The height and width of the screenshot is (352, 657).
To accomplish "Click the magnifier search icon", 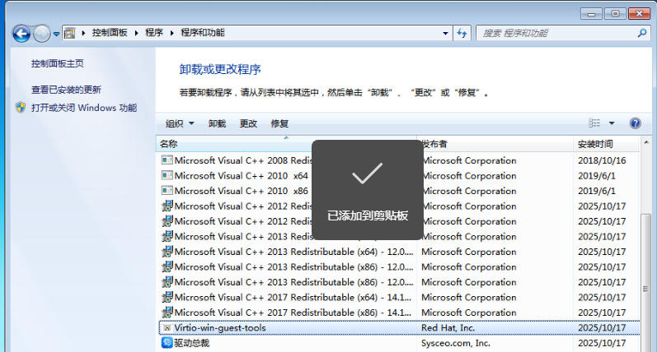I will [x=642, y=33].
